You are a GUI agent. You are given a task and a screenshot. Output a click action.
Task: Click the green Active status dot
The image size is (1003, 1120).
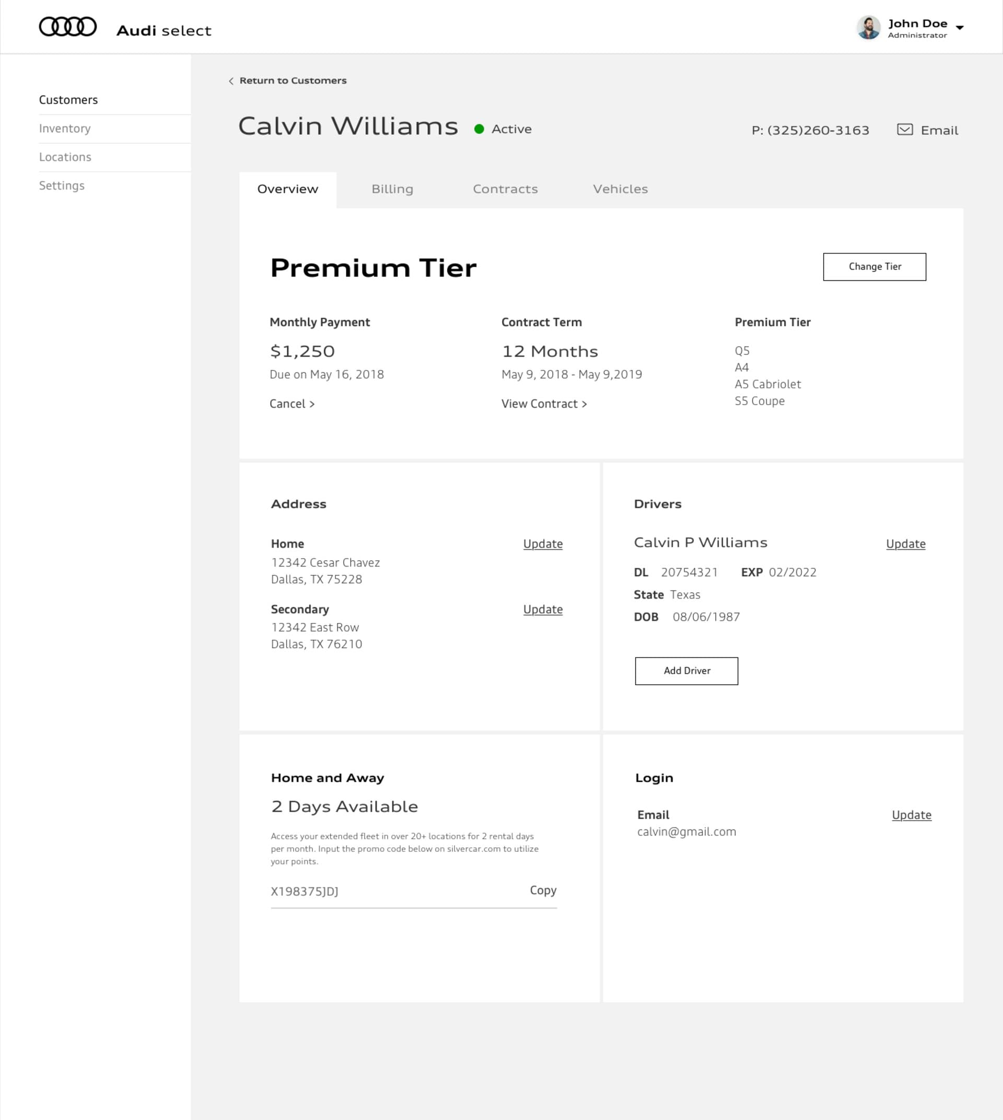480,128
